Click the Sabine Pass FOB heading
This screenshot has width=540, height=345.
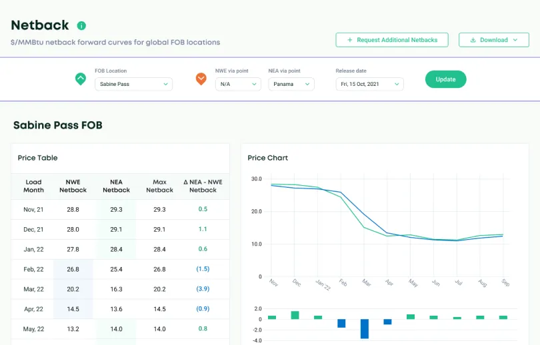58,125
